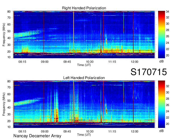Image resolution: width=172 pixels, height=139 pixels.
Task: Click the '26' value on top color scale
Action: coord(167,36)
